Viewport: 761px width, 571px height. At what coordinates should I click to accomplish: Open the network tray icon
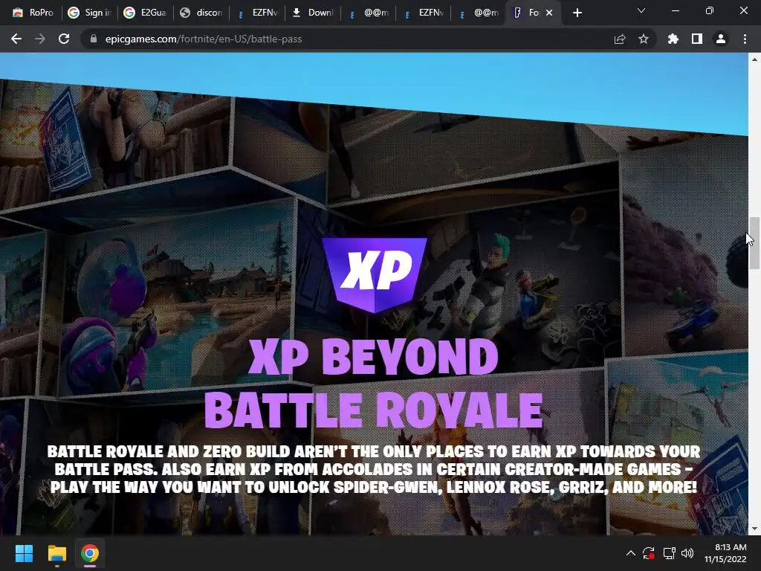[x=670, y=553]
